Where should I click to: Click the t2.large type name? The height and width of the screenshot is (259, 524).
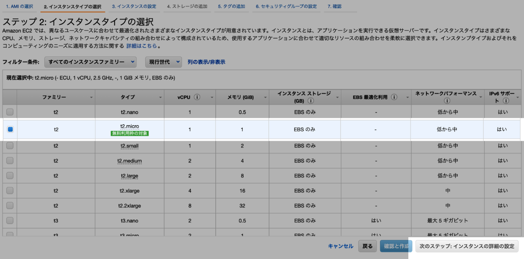tap(130, 176)
